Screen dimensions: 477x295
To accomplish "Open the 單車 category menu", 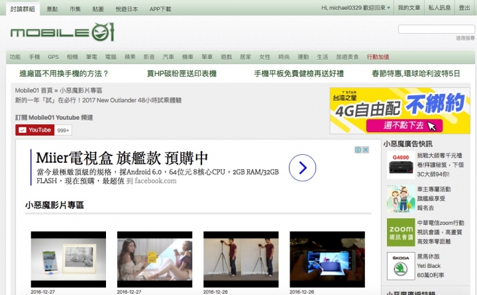I will point(207,57).
